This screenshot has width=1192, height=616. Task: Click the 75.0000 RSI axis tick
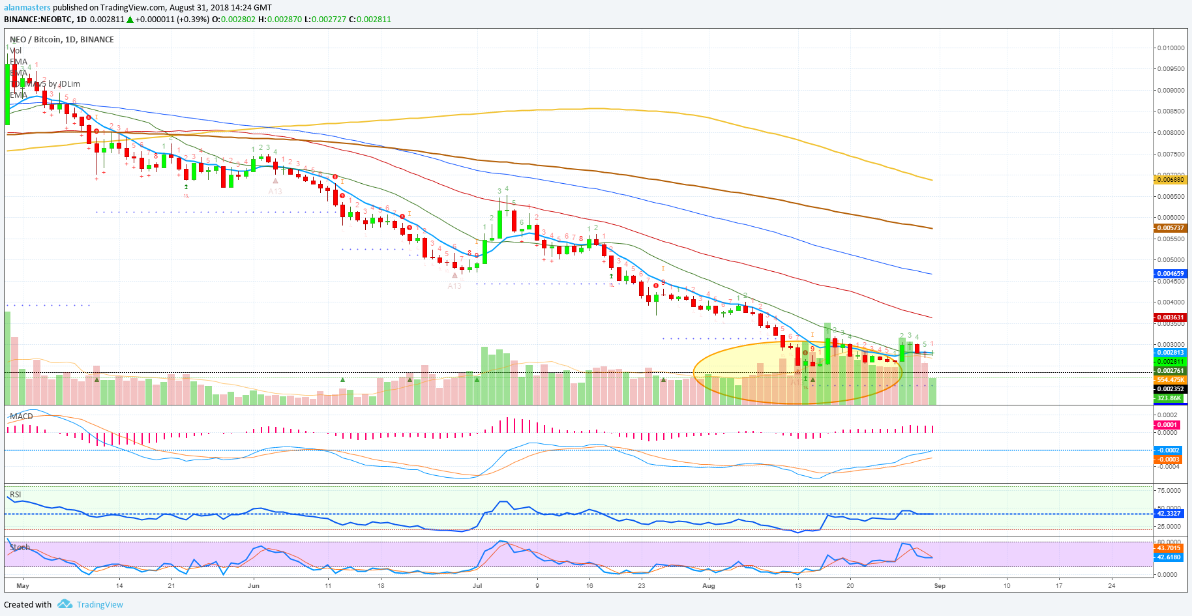pos(1169,490)
